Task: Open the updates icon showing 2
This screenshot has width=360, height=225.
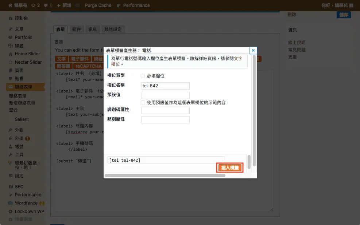Action: click(x=34, y=5)
